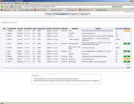The width and height of the screenshot is (134, 104).
Task: Click the 31-MAY-06 target date cell
Action: pos(64,59)
